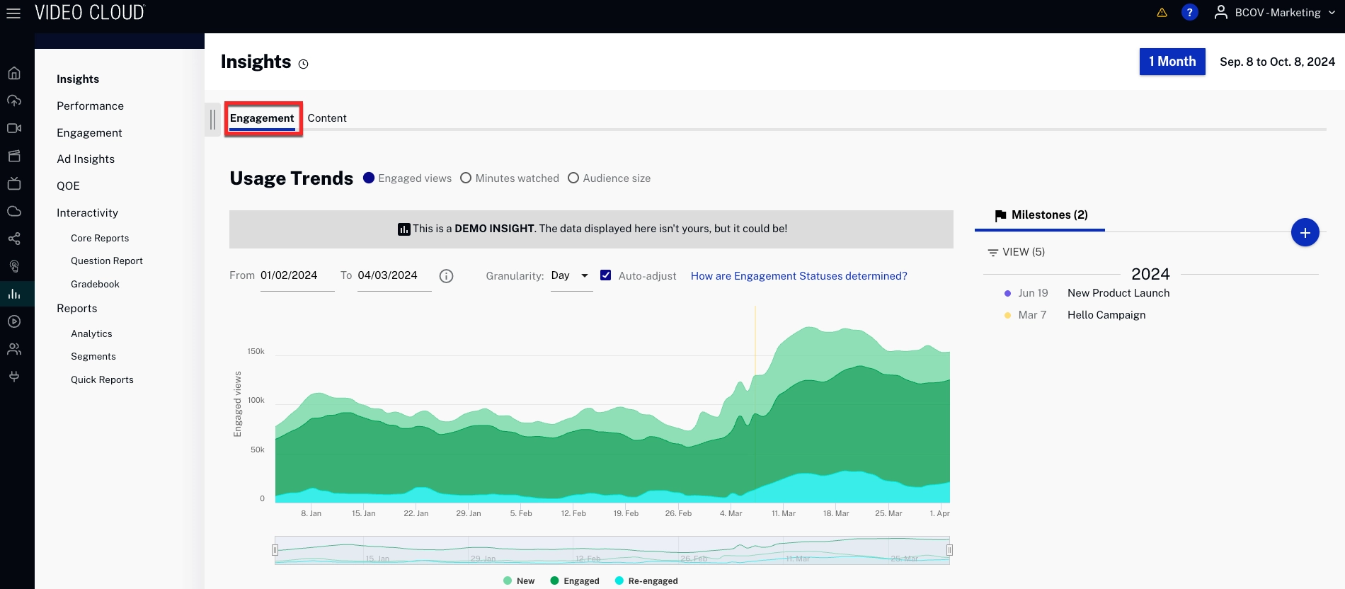Select the Minutes watched radio option
Image resolution: width=1345 pixels, height=589 pixels.
[466, 178]
